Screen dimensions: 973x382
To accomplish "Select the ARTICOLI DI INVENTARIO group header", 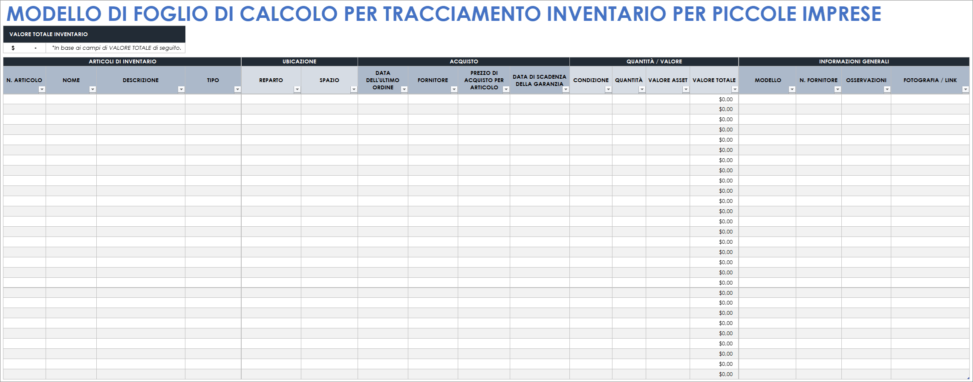I will (x=122, y=62).
